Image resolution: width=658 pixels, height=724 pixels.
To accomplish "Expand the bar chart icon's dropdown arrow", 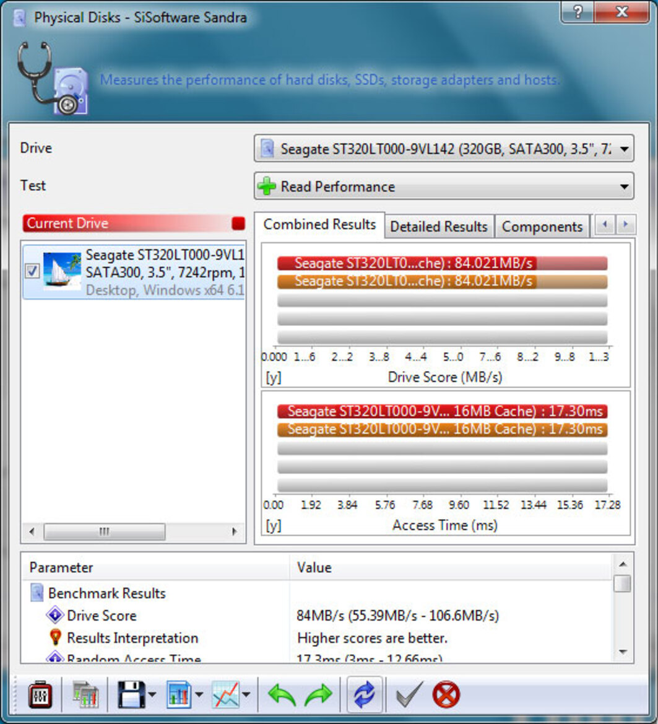I will pos(199,694).
